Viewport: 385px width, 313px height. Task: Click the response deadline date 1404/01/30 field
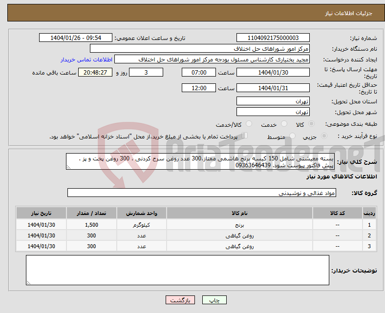tap(273, 72)
